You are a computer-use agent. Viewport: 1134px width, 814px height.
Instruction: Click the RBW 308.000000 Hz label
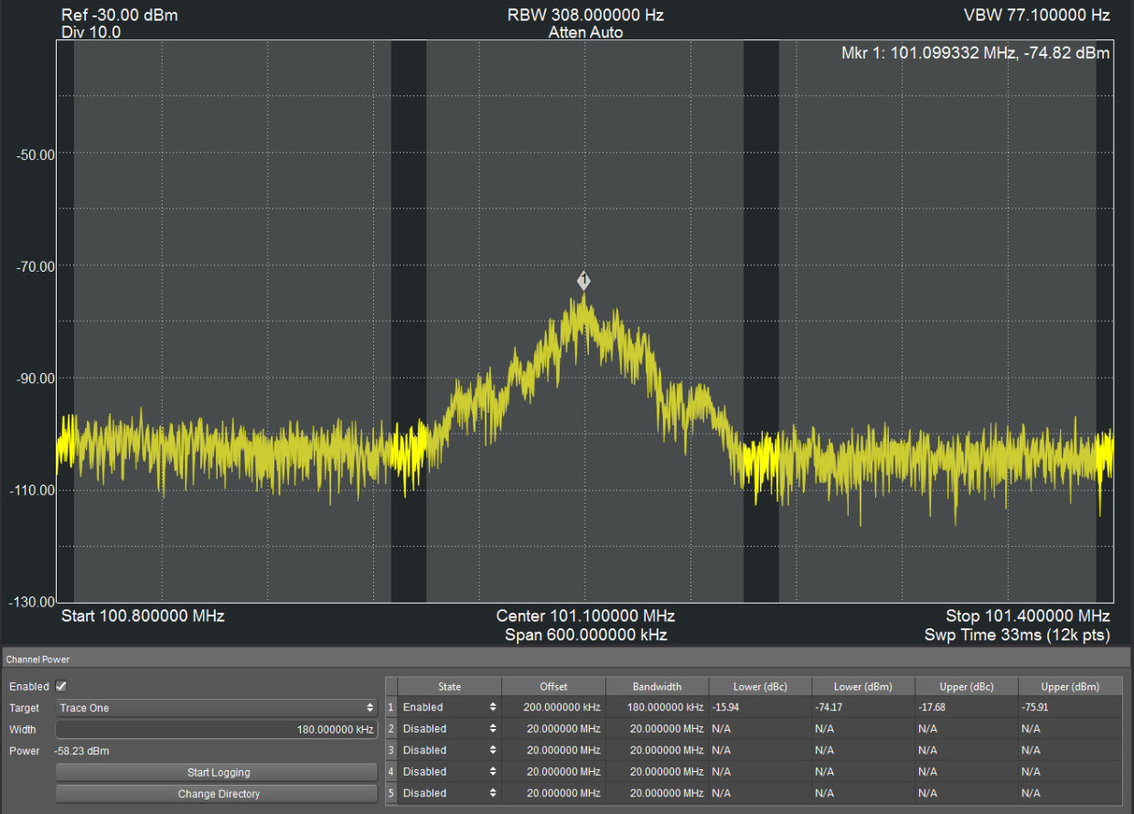(x=585, y=15)
